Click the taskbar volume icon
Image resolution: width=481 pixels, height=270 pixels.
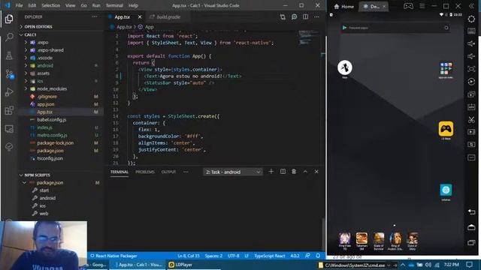click(x=428, y=265)
